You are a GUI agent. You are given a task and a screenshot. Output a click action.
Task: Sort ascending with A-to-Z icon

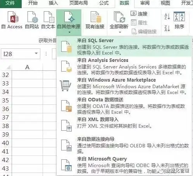(167, 17)
